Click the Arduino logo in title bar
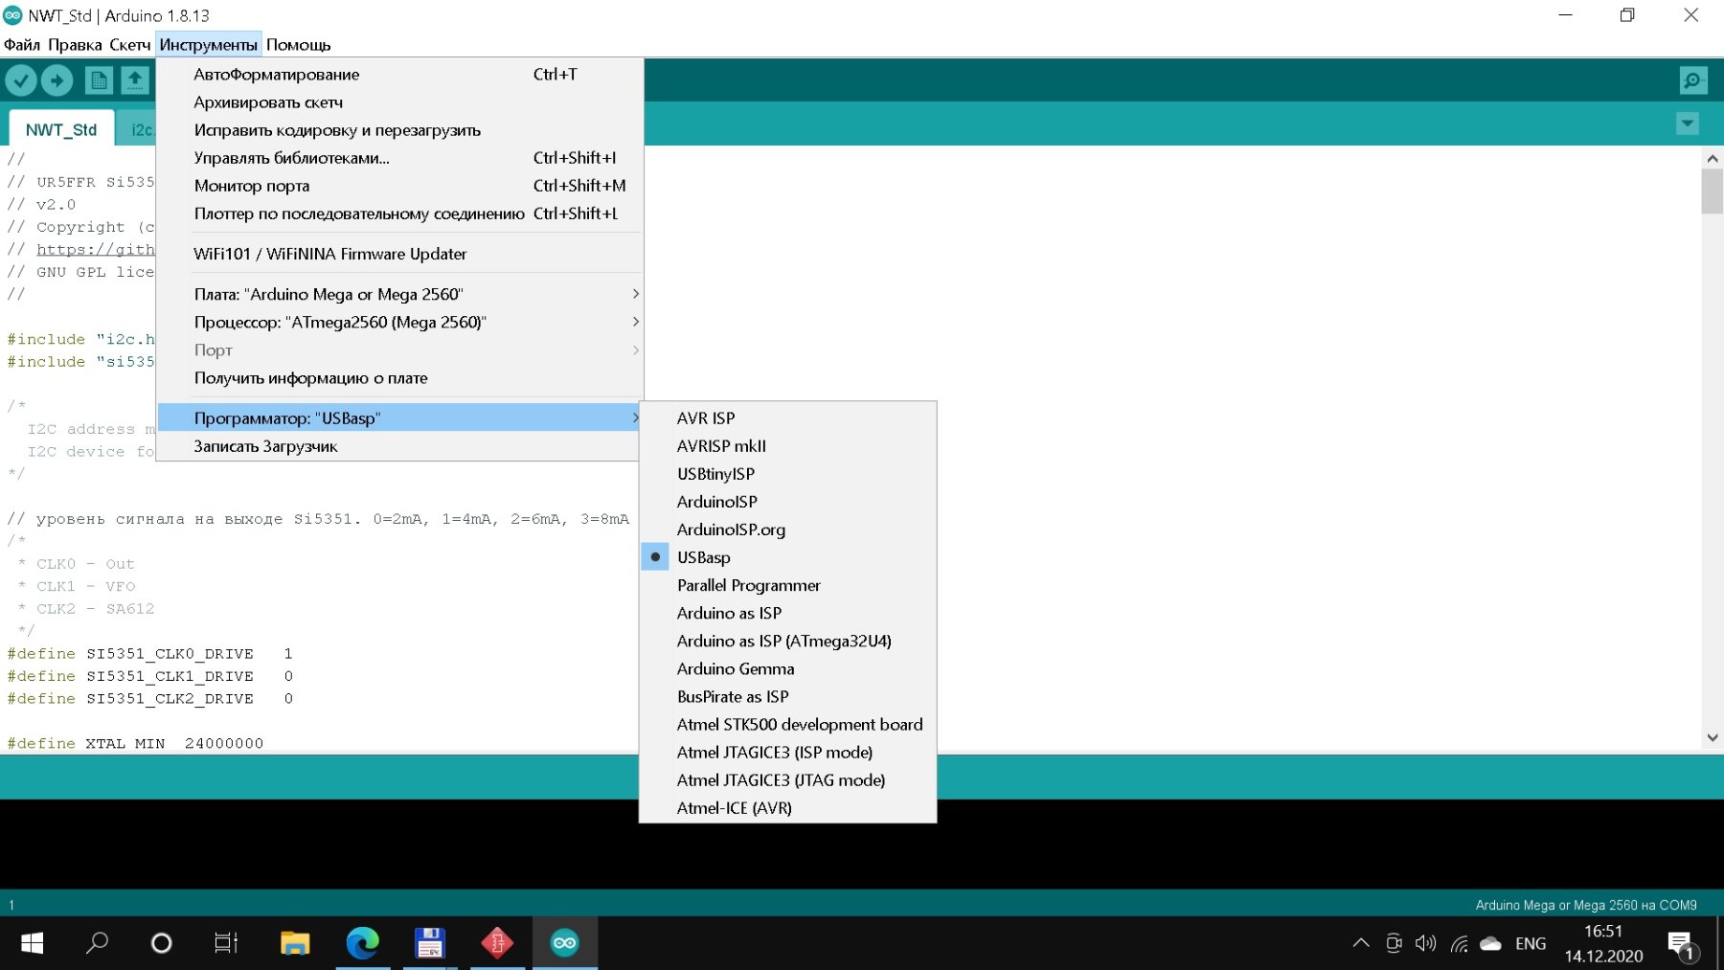This screenshot has height=970, width=1724. [x=12, y=15]
